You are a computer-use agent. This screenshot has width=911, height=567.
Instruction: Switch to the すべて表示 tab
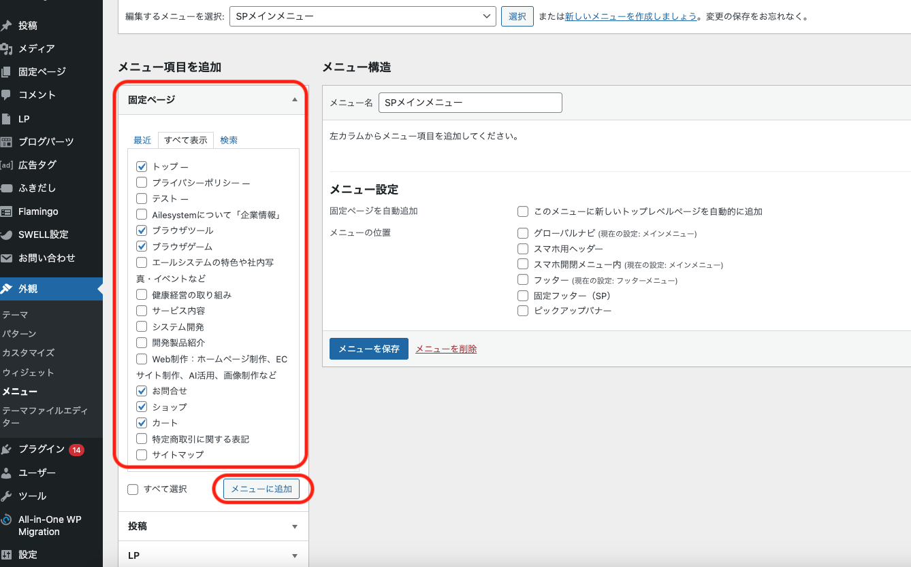(186, 140)
